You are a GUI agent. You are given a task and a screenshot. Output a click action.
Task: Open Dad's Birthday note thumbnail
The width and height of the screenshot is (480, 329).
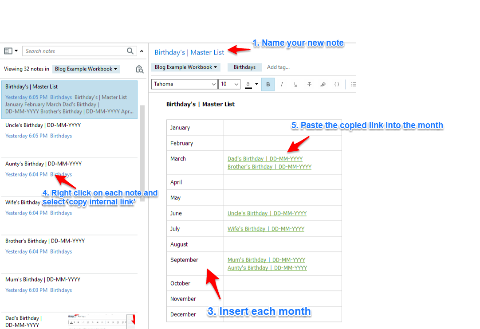pyautogui.click(x=101, y=321)
